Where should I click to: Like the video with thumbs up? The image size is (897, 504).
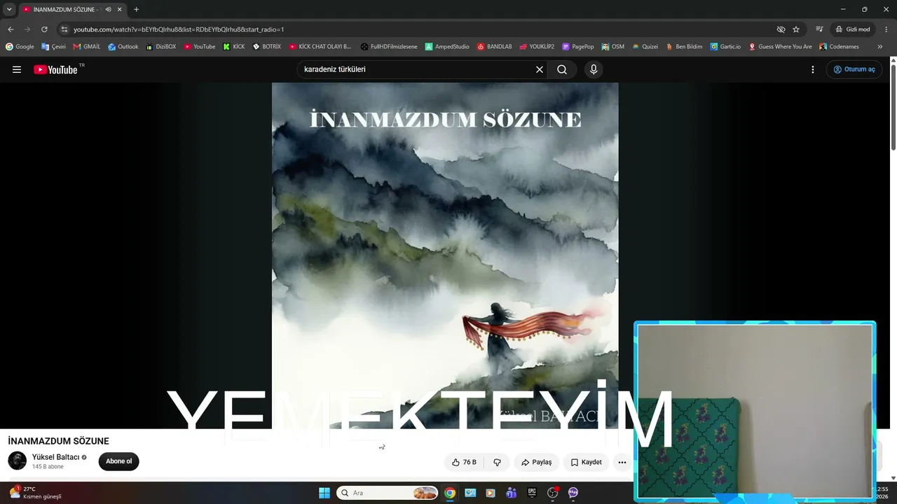(464, 462)
